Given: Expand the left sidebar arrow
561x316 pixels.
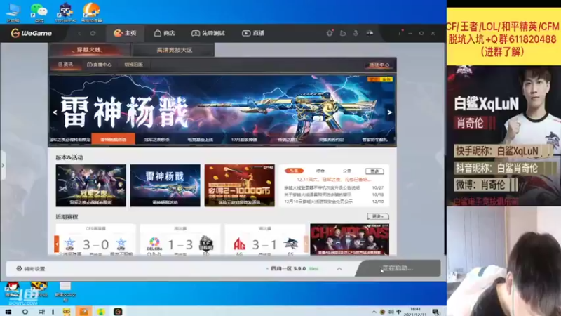Looking at the screenshot, I should pyautogui.click(x=3, y=165).
